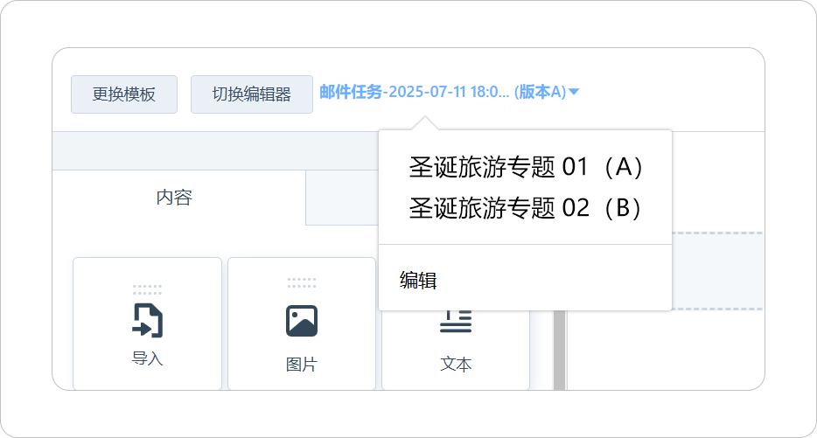The image size is (817, 438).
Task: Click the 文本 text block icon
Action: tap(456, 321)
